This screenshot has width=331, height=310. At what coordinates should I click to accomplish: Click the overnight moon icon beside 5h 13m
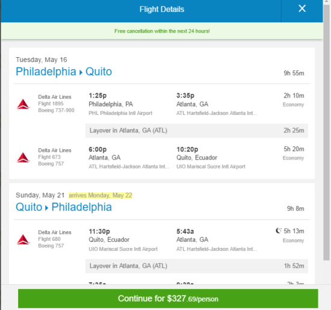(279, 231)
